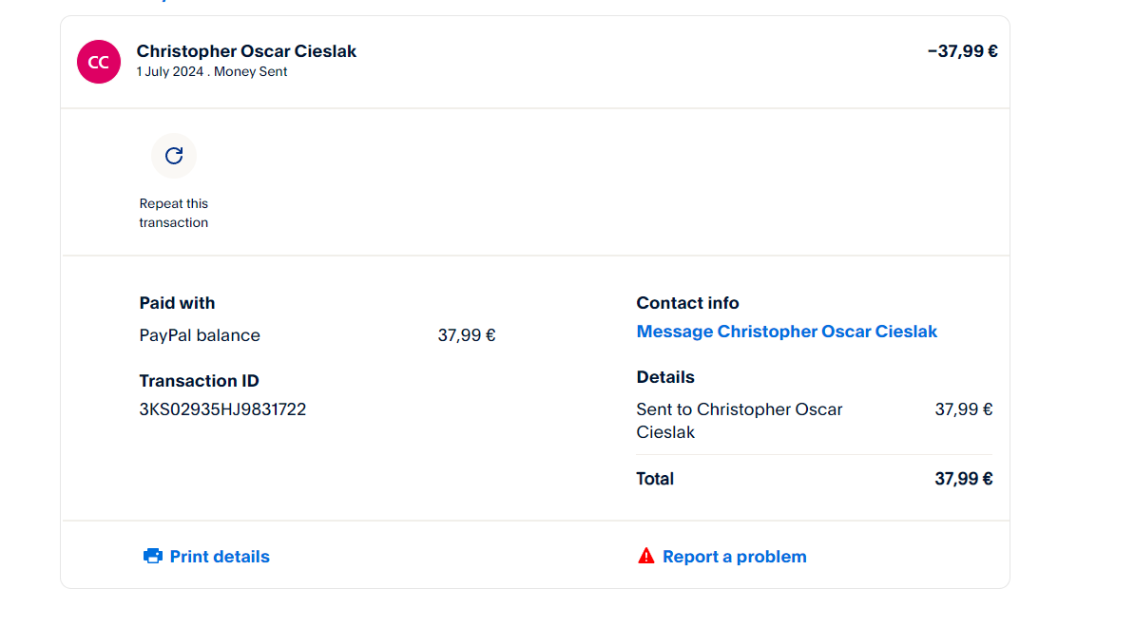Click the "Transaction ID" heading
The height and width of the screenshot is (627, 1135).
pyautogui.click(x=199, y=381)
